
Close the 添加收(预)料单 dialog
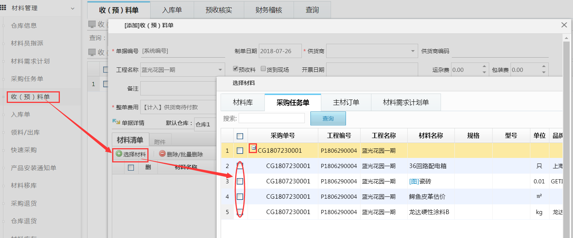tap(564, 25)
